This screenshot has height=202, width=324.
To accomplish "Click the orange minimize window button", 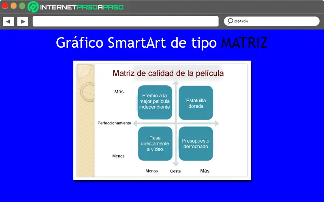I will click(14, 6).
